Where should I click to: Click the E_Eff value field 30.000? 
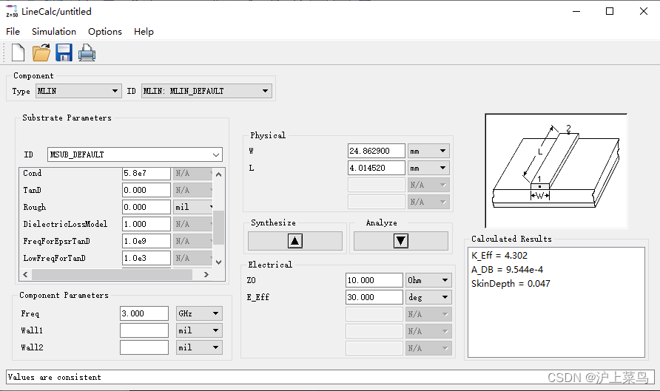(374, 297)
